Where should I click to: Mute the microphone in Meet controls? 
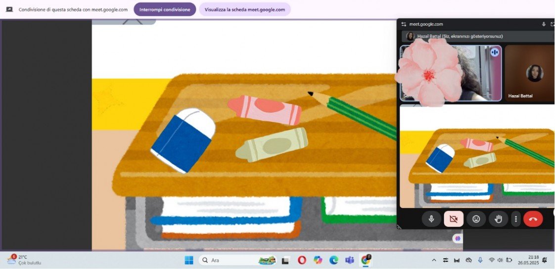click(x=431, y=219)
